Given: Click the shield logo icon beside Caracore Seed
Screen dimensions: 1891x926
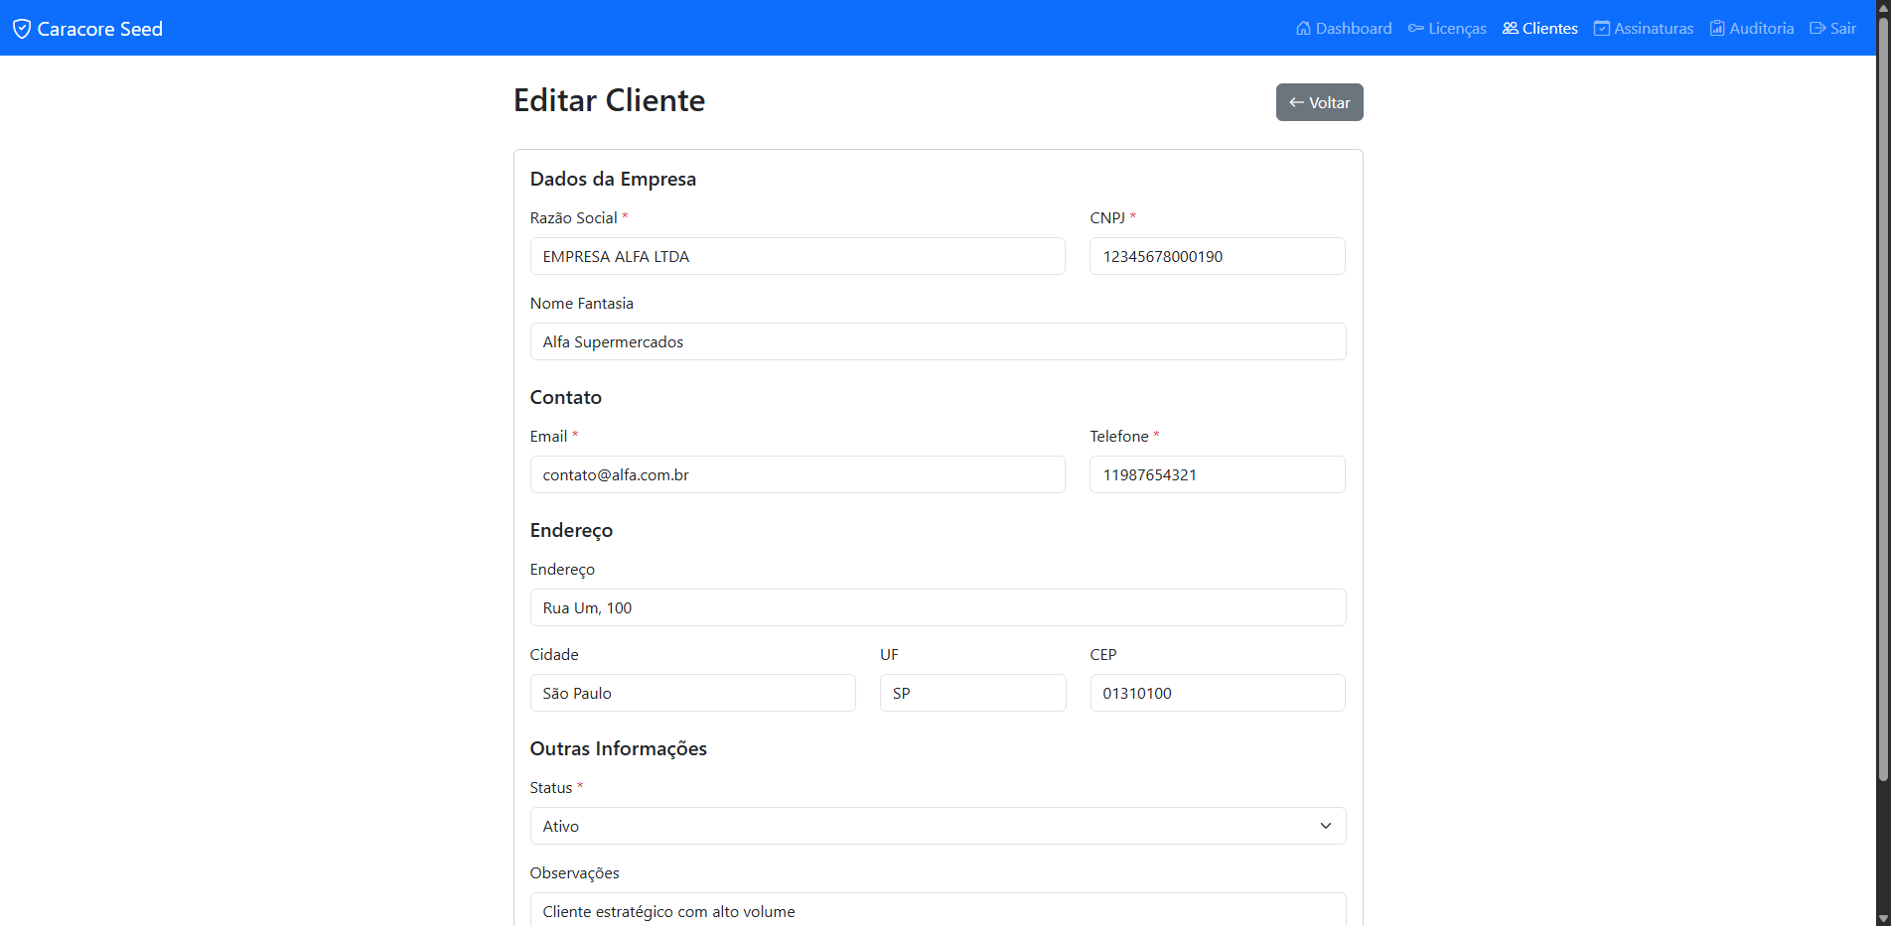Looking at the screenshot, I should pos(22,28).
